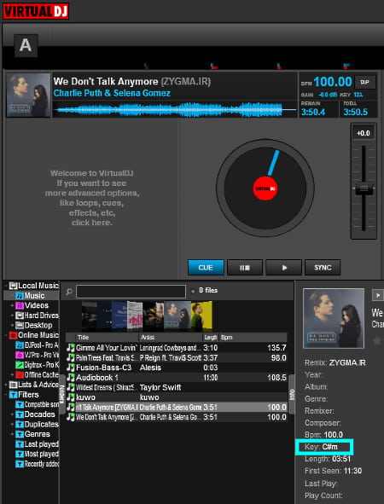
Task: Toggle the info panel side tab
Action: tap(292, 394)
